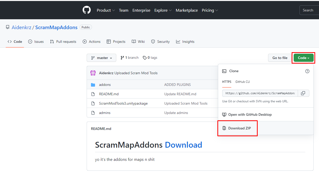Click the branch icon next to 1 branch
Viewport: 319px width, 174px height.
pos(122,58)
